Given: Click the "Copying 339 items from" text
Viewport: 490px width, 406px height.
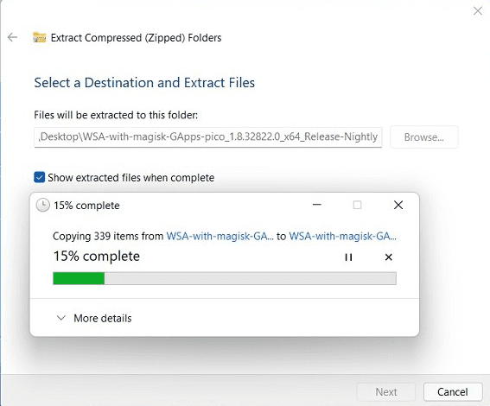Looking at the screenshot, I should [x=108, y=236].
